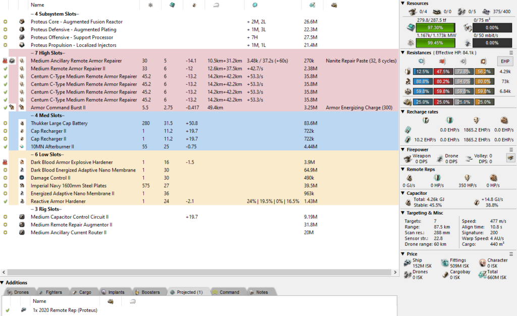517x316 pixels.
Task: Toggle active state of Reactive Armor Hardener
Action: coord(6,201)
